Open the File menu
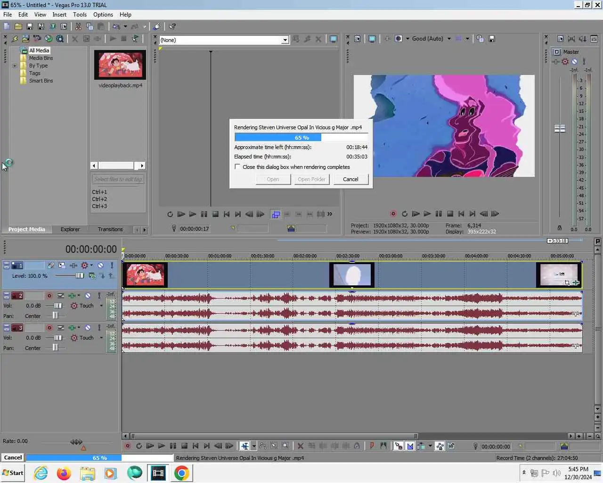The image size is (603, 483). (8, 15)
